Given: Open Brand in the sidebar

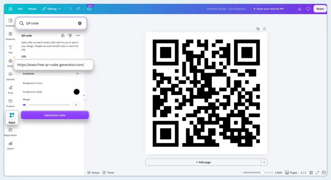Looking at the screenshot, I should click(10, 63).
